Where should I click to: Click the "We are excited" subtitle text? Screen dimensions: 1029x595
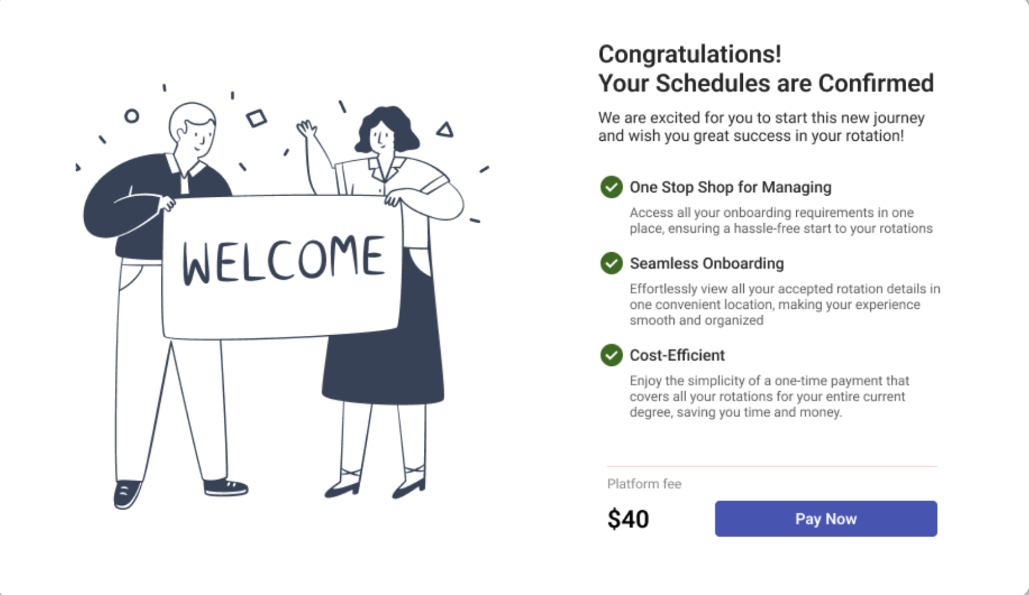761,127
